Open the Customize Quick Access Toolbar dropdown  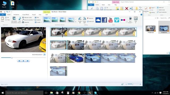click(x=11, y=12)
